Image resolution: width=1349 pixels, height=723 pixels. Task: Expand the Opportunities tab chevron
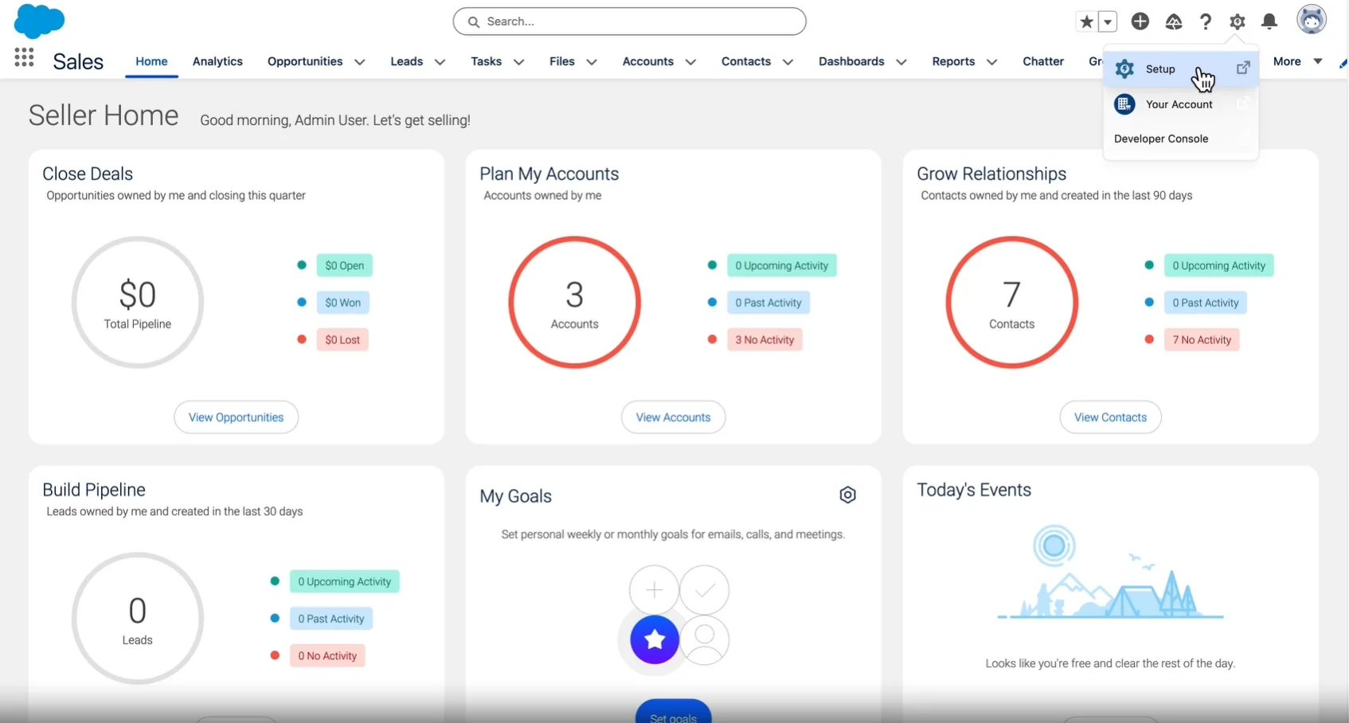(x=360, y=62)
